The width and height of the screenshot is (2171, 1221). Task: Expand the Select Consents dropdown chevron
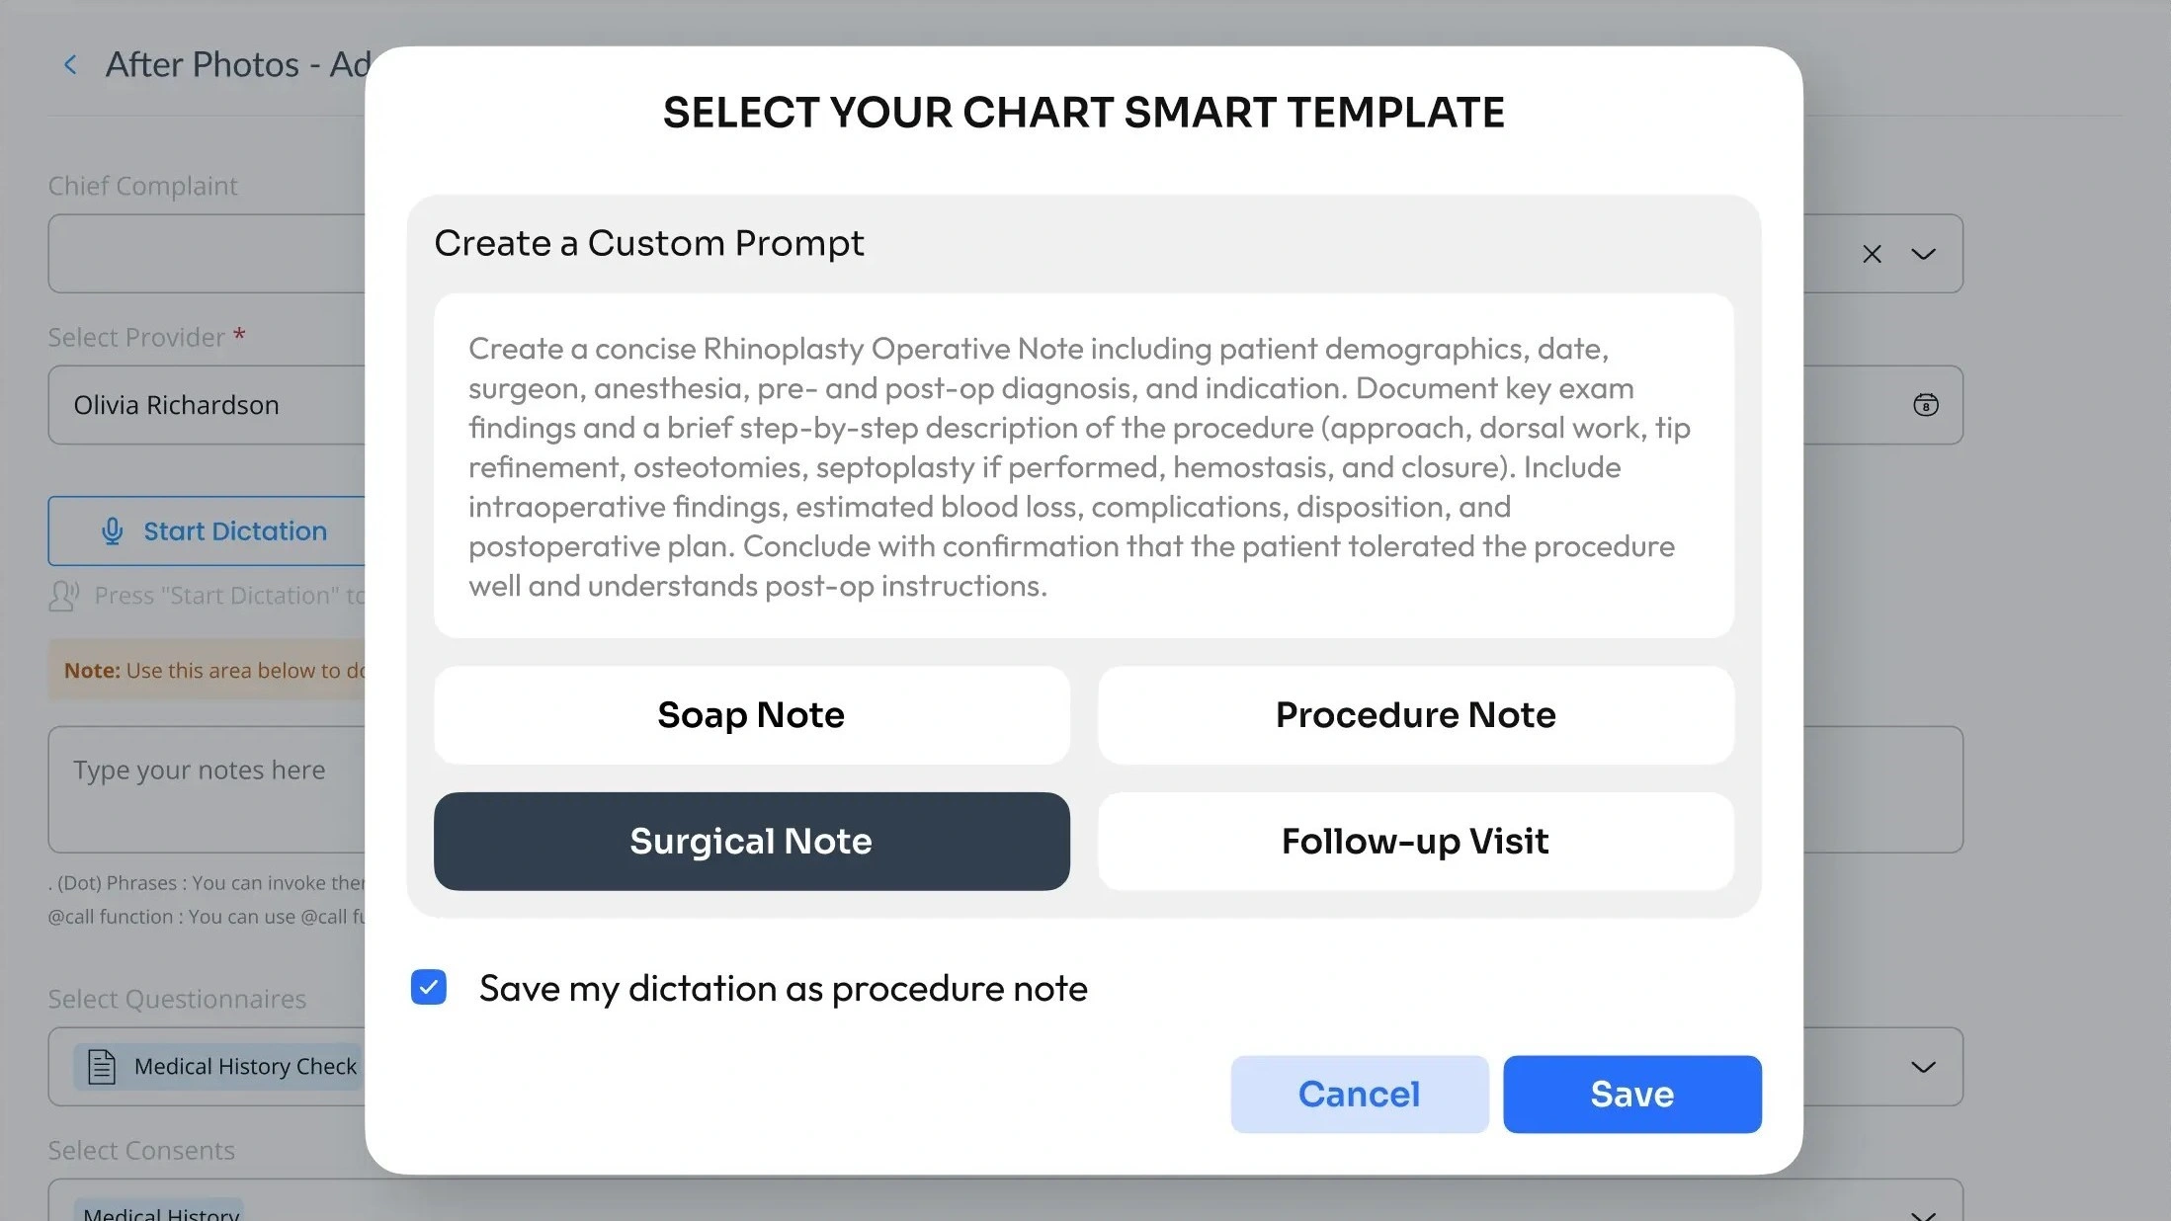[x=1923, y=1215]
